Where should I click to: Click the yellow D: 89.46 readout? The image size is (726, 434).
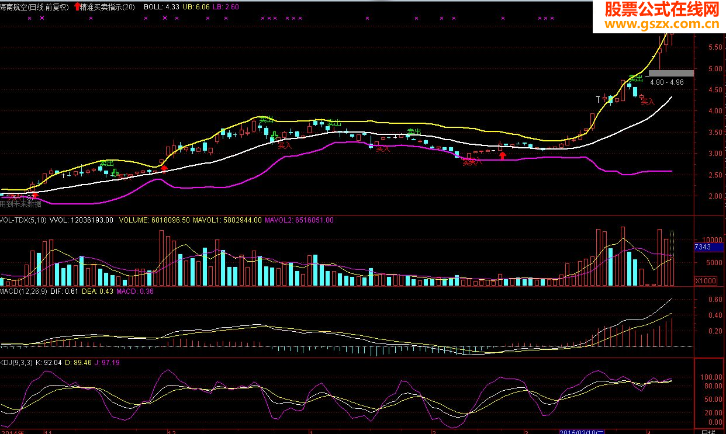pyautogui.click(x=78, y=363)
